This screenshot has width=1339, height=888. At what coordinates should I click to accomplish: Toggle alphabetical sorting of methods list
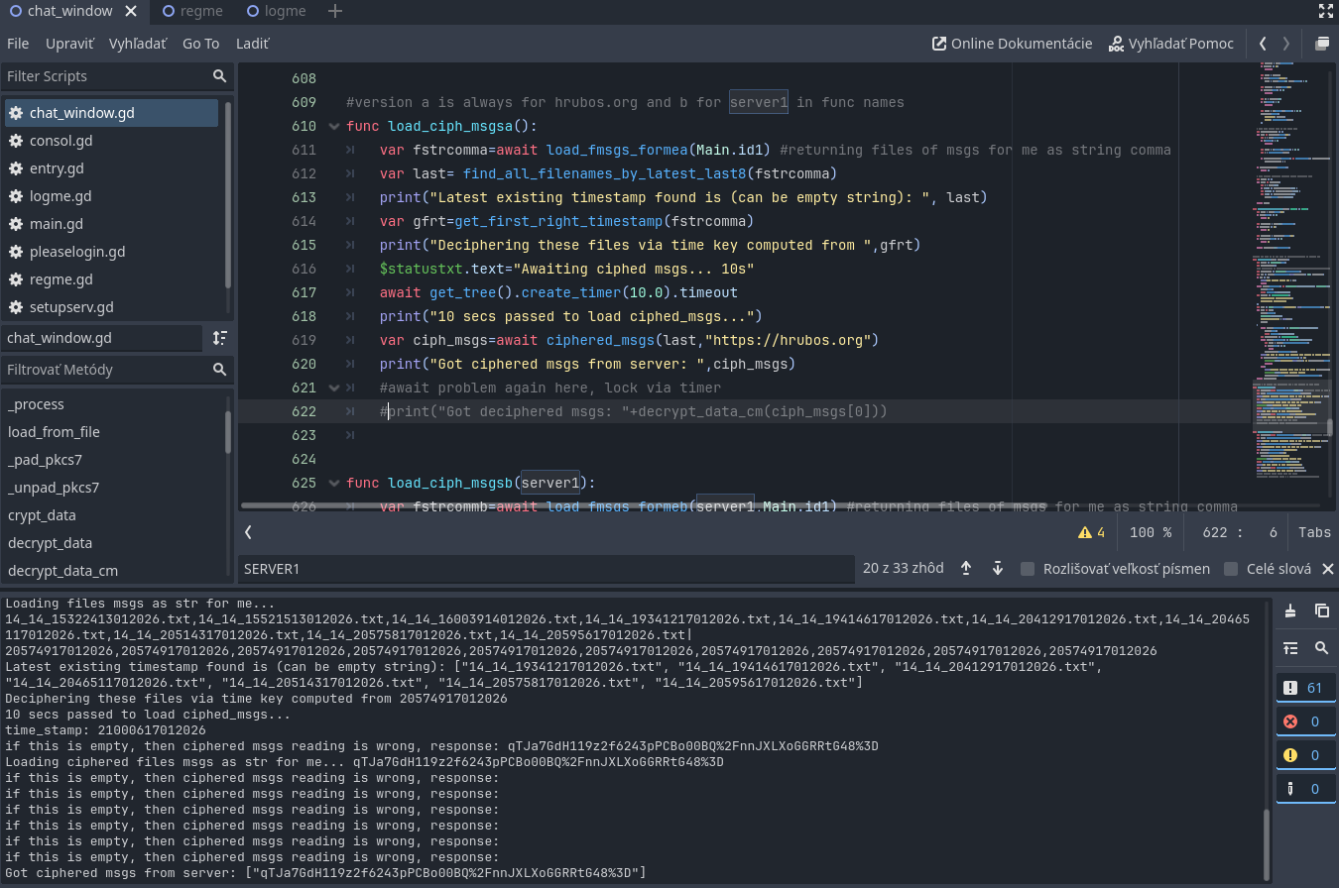220,338
